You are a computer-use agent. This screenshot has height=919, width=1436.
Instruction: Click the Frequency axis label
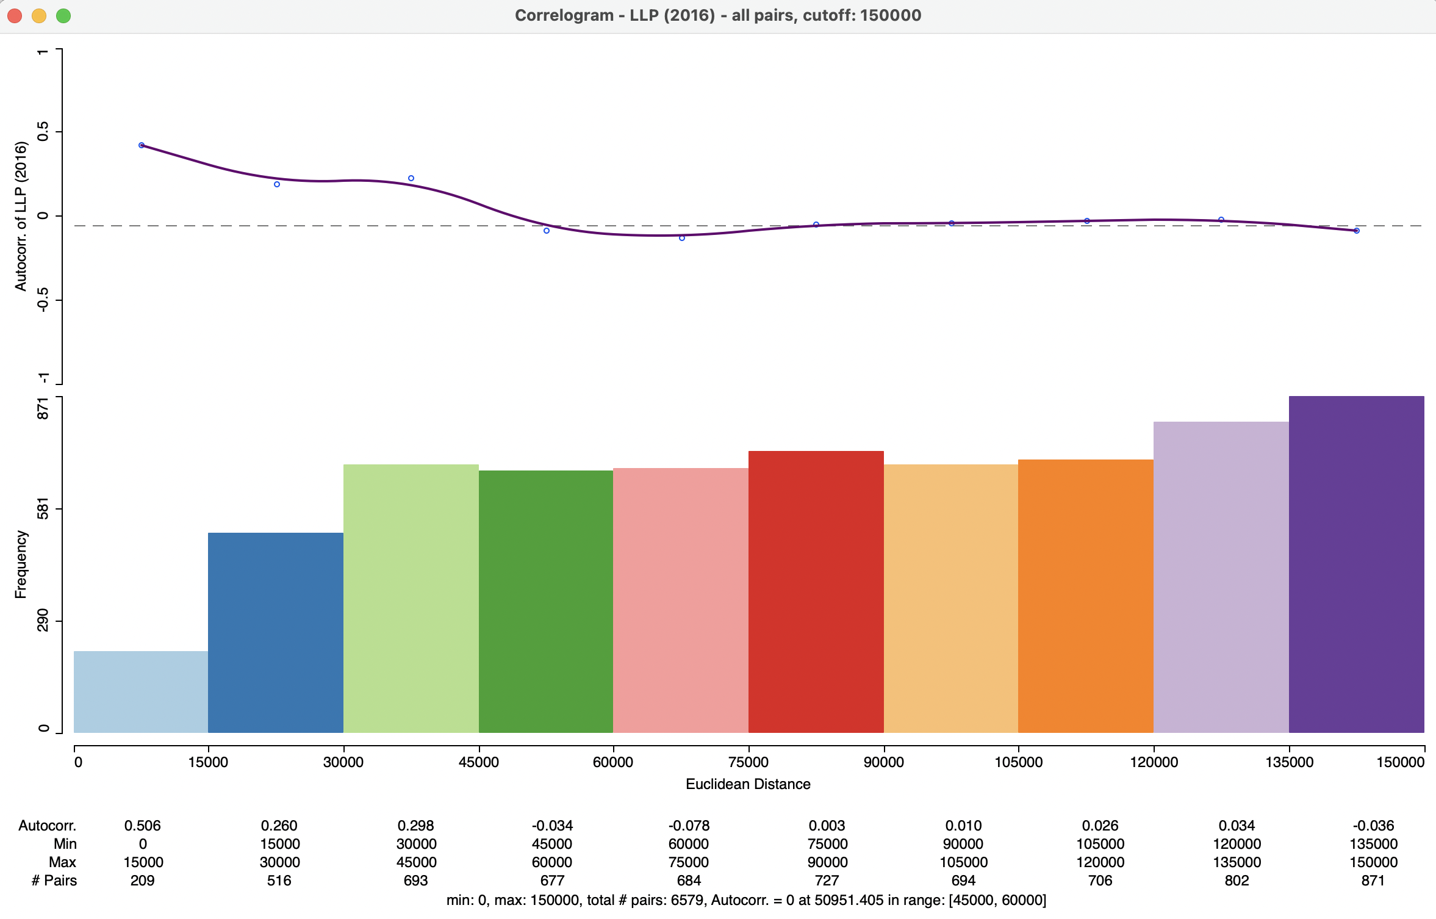pyautogui.click(x=21, y=564)
